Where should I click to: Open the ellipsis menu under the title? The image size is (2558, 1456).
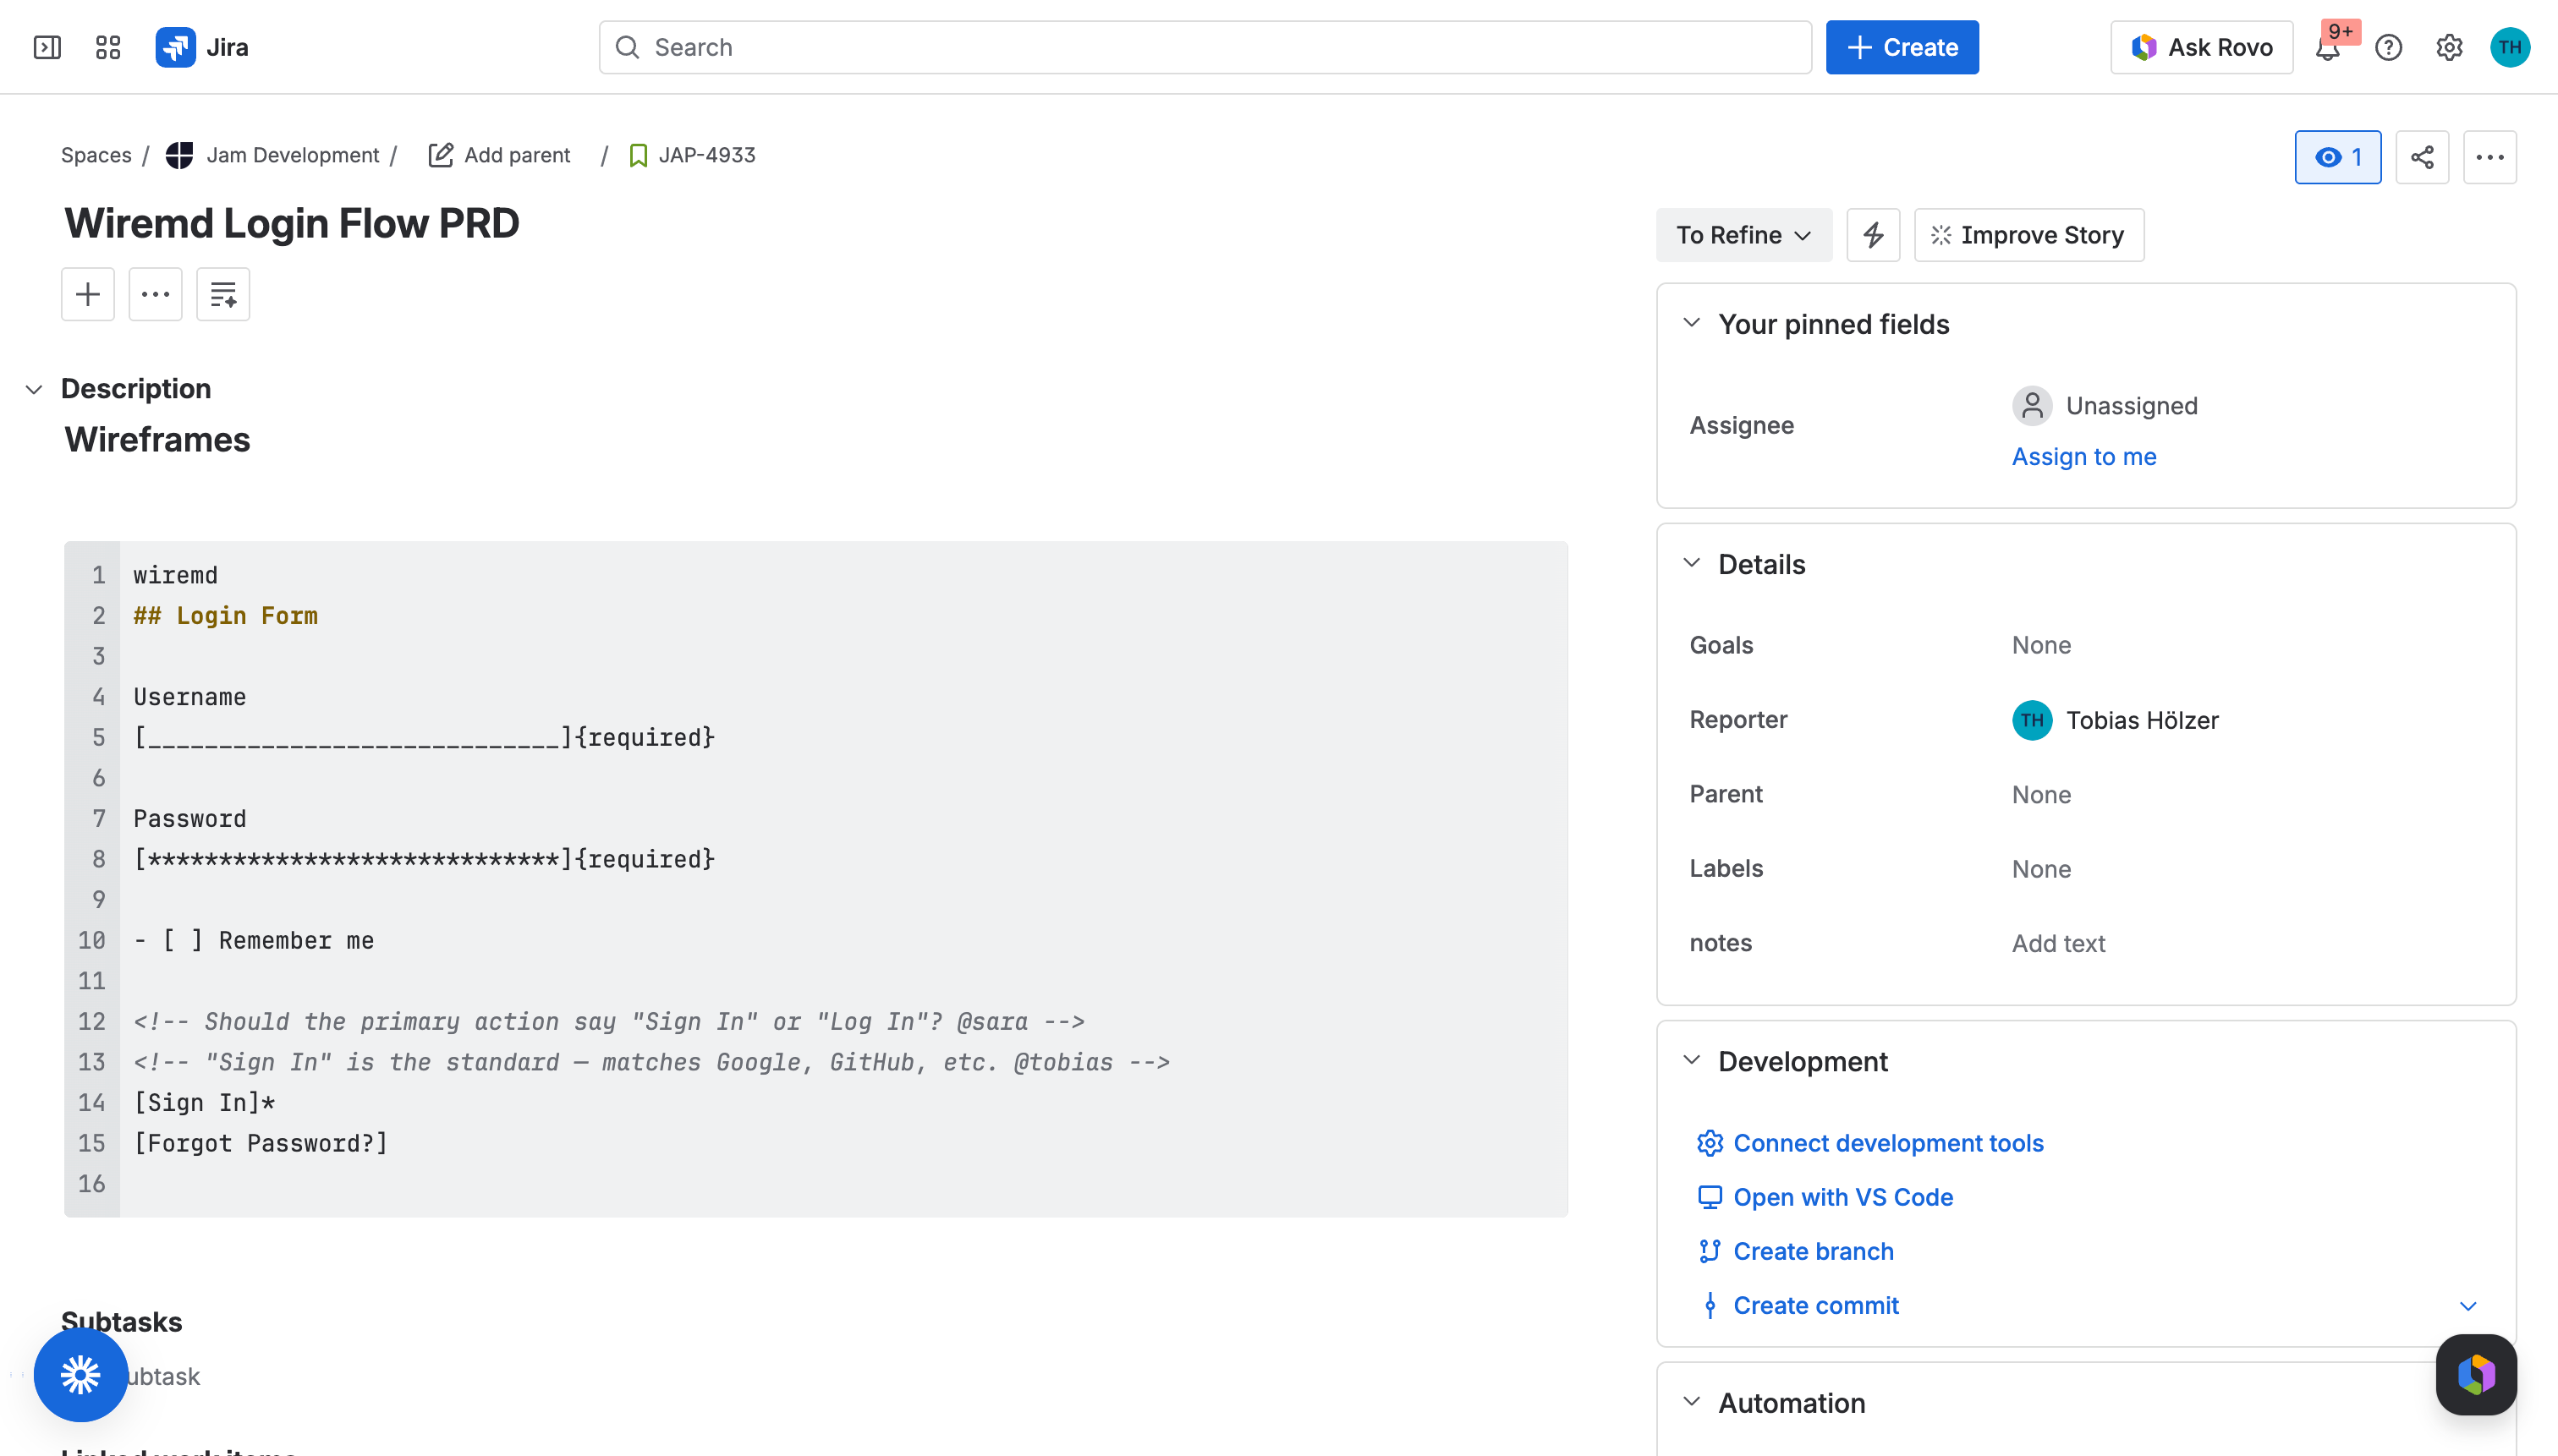155,294
